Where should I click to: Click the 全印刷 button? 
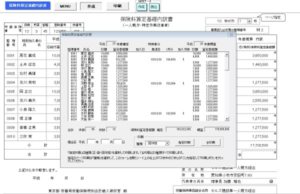(x=210, y=142)
